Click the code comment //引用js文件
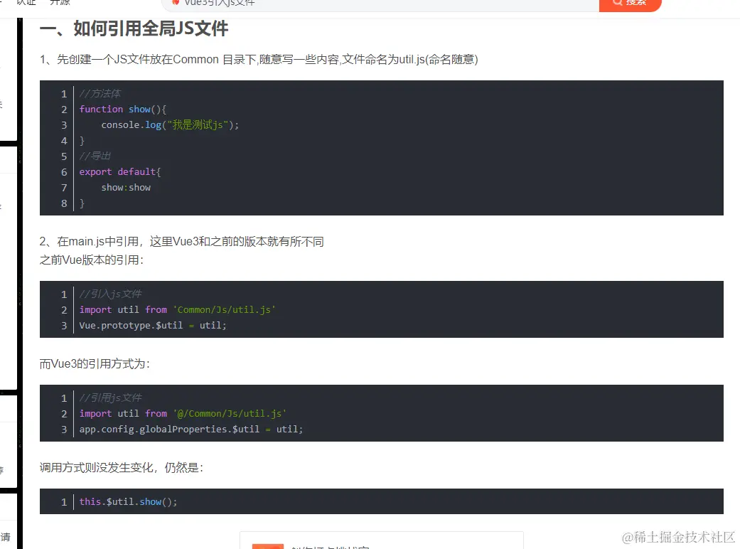740x549 pixels. point(110,398)
